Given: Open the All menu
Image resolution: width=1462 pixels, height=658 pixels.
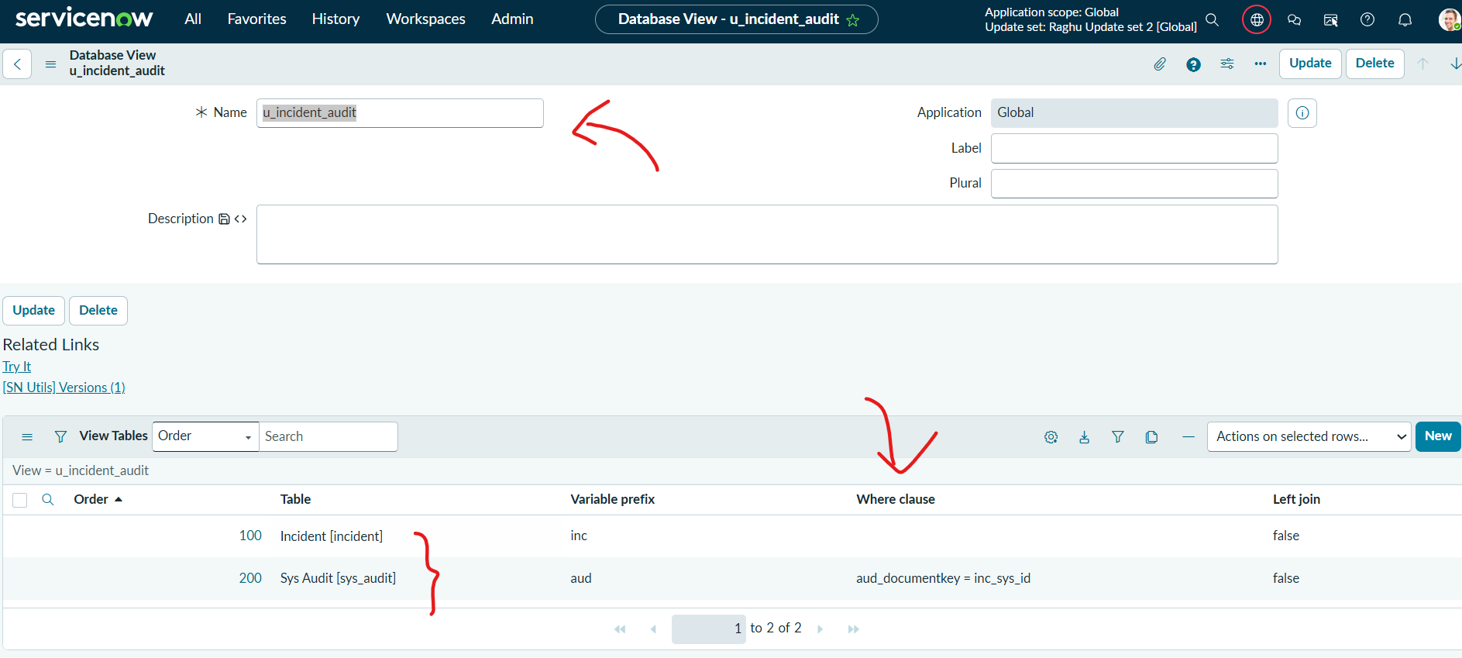Looking at the screenshot, I should pyautogui.click(x=193, y=19).
